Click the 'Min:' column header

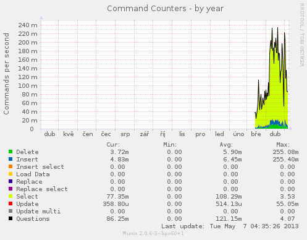tap(170, 145)
